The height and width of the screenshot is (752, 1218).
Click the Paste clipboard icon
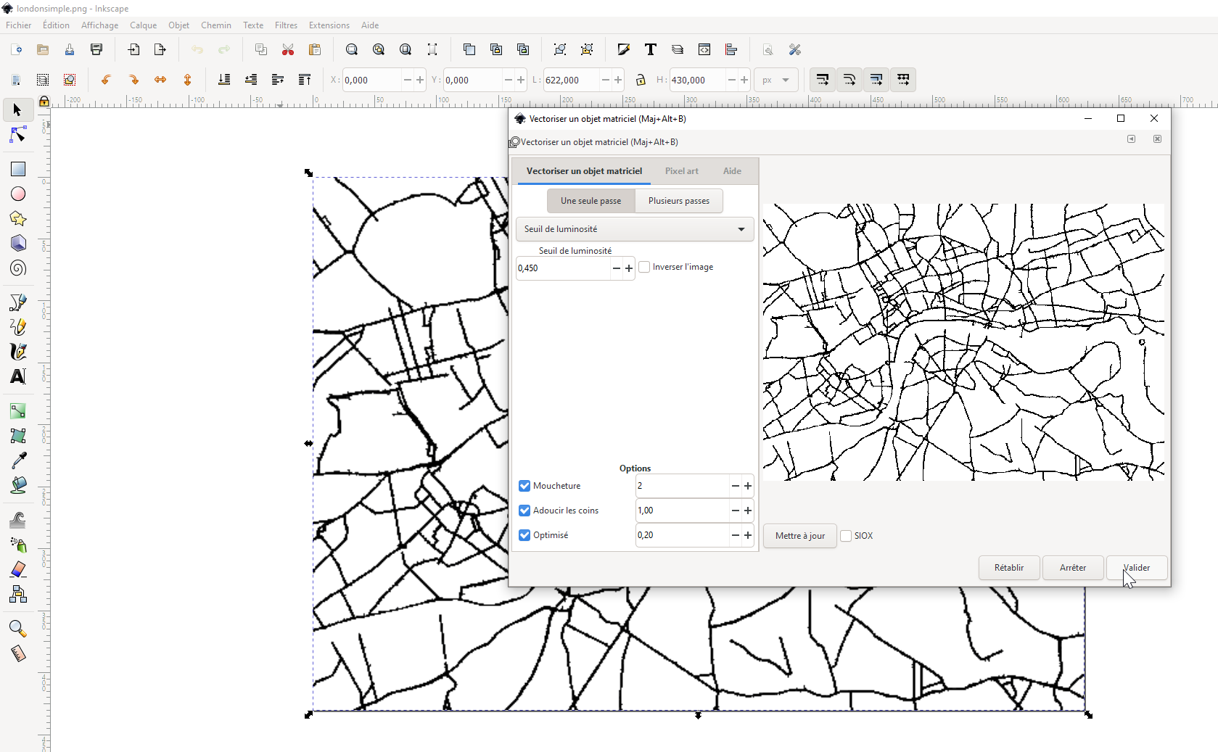point(315,49)
